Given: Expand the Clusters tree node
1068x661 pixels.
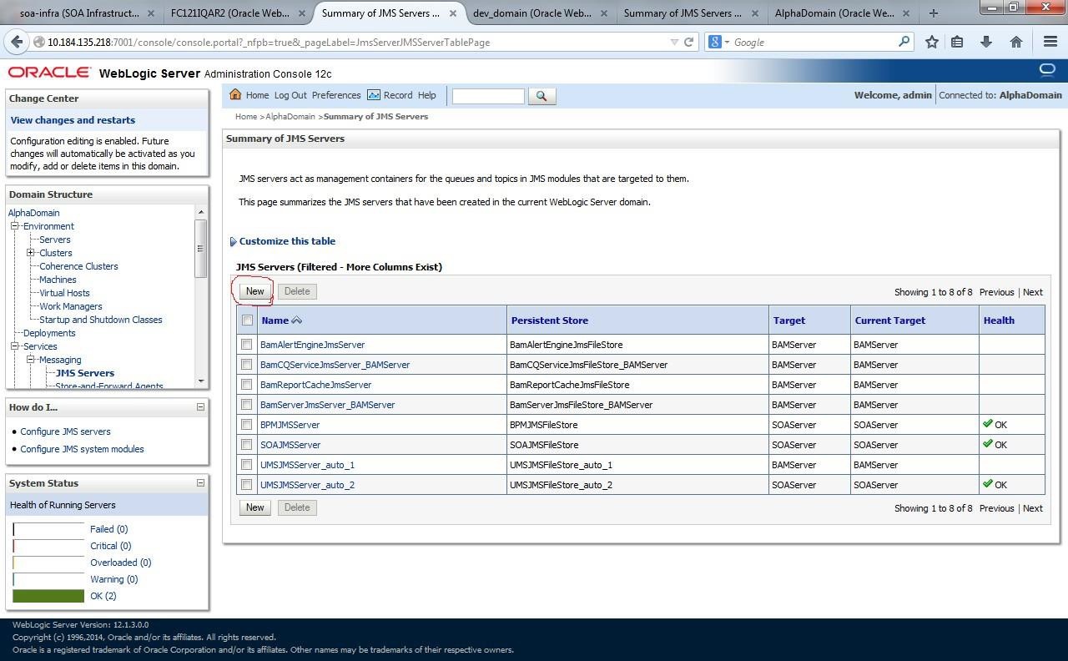Looking at the screenshot, I should tap(29, 253).
